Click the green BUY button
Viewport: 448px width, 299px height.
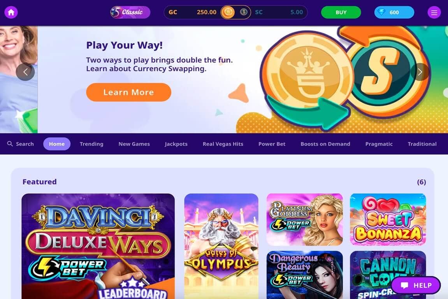(341, 12)
